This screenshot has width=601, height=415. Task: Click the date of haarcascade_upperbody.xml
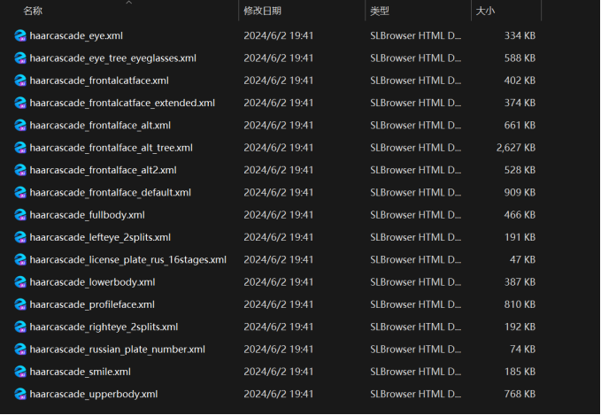[x=279, y=395]
